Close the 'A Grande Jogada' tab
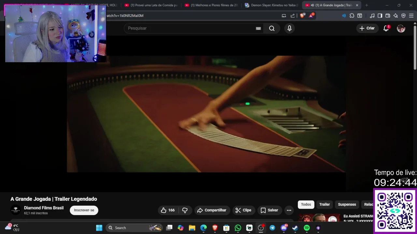This screenshot has height=234, width=417. coord(357,5)
